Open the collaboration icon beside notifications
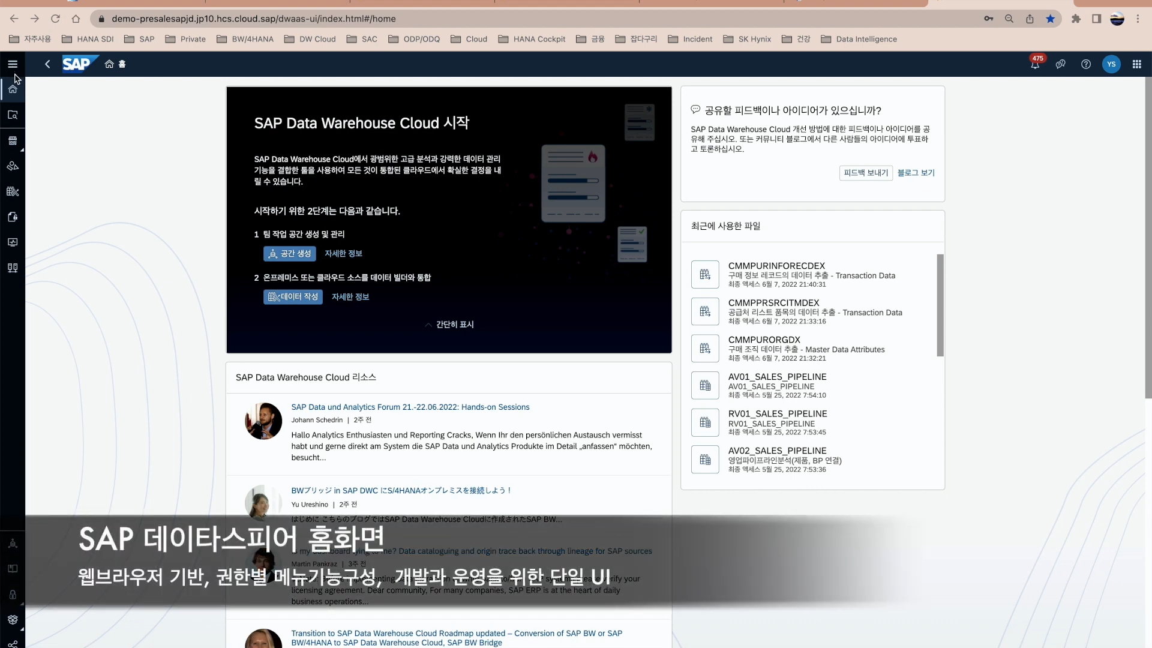1152x648 pixels. pos(1060,64)
